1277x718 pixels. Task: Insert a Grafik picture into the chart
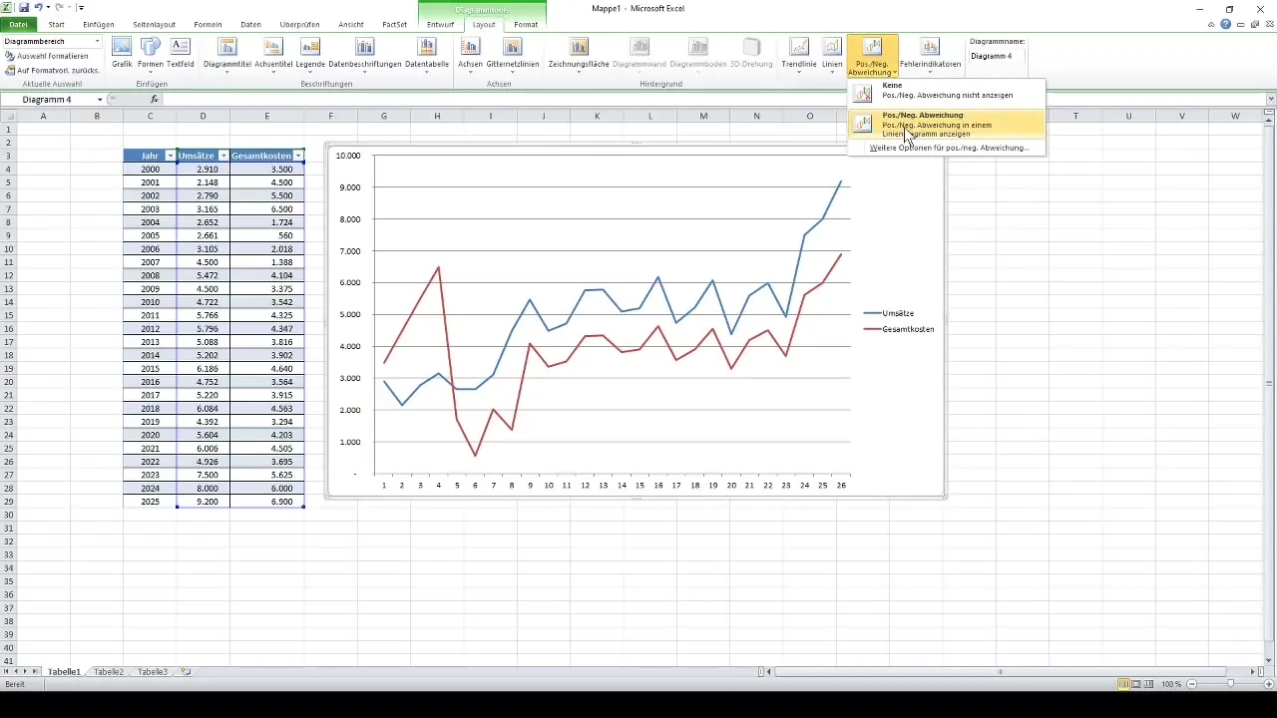click(122, 52)
